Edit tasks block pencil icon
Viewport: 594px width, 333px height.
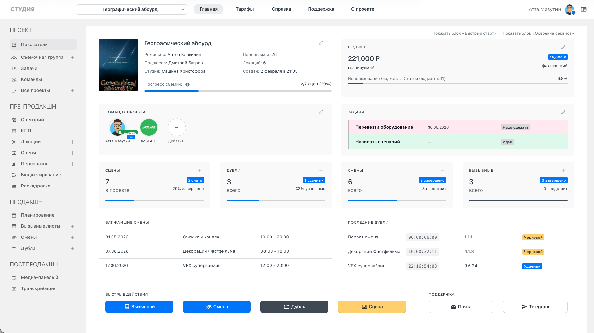point(563,112)
